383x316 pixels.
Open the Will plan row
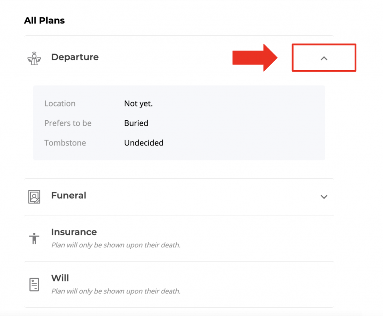(179, 285)
